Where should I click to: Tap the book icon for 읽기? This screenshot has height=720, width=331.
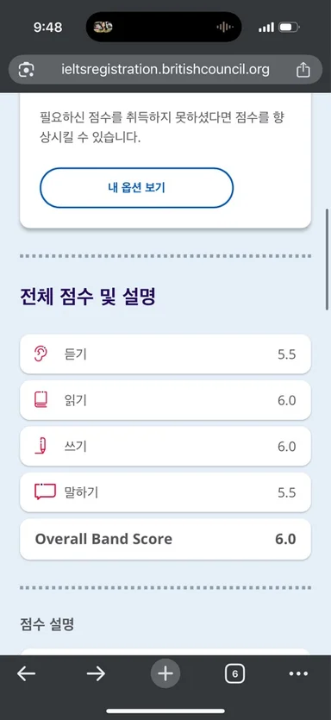tap(41, 400)
